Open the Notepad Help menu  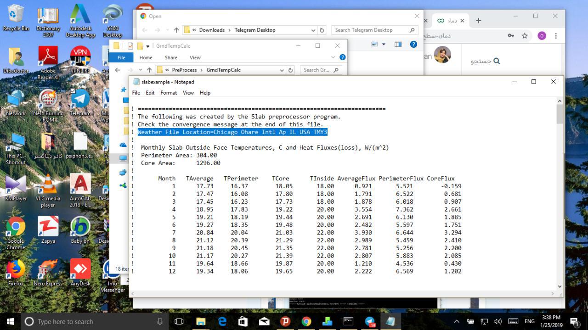pyautogui.click(x=205, y=93)
